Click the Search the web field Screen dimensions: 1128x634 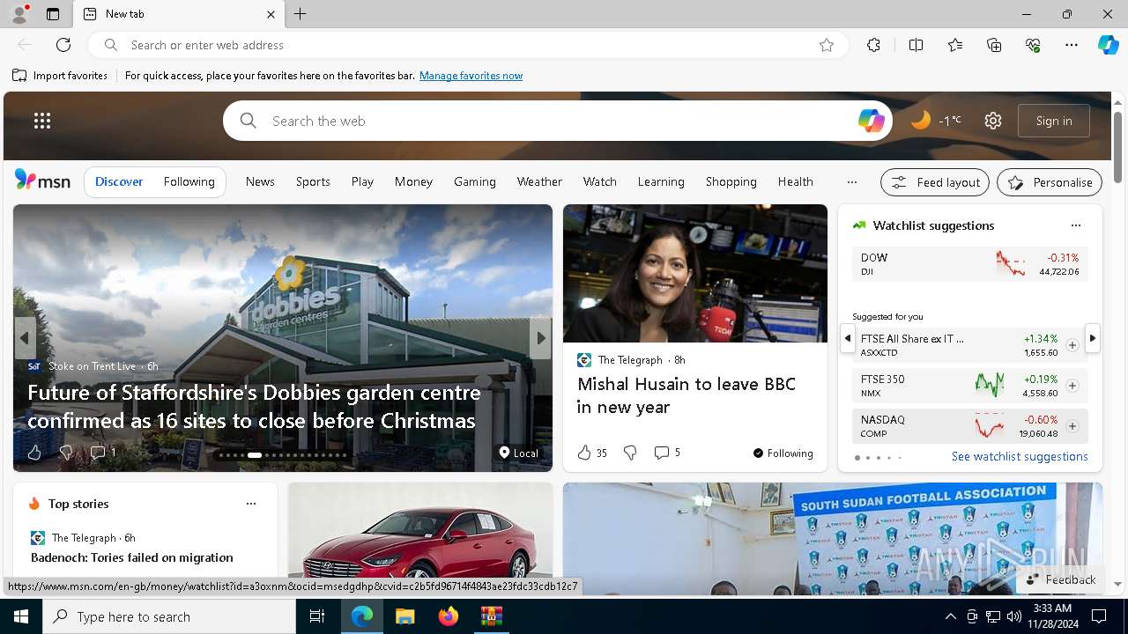point(560,121)
